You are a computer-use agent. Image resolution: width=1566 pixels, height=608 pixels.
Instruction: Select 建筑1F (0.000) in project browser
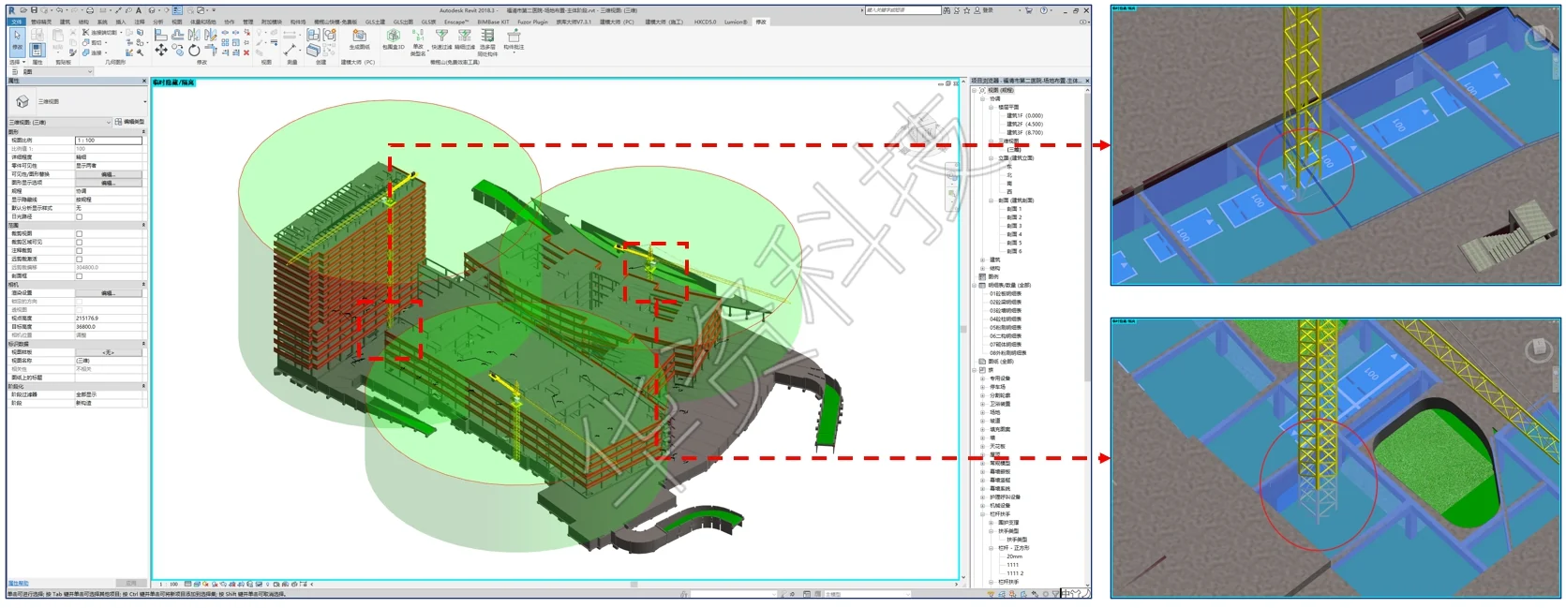pyautogui.click(x=1024, y=116)
